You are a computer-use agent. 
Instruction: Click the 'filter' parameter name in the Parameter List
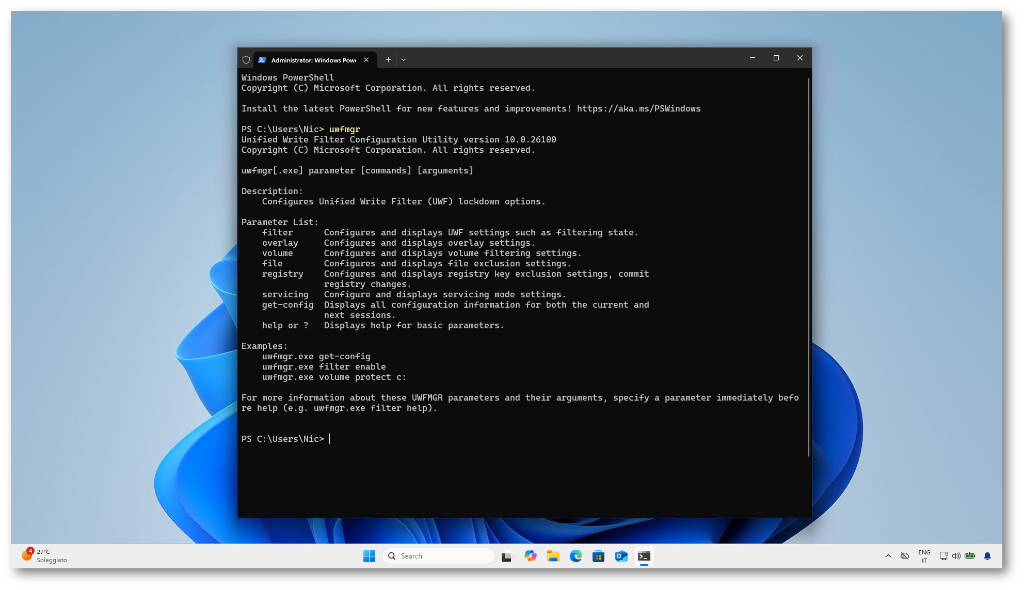tap(277, 233)
